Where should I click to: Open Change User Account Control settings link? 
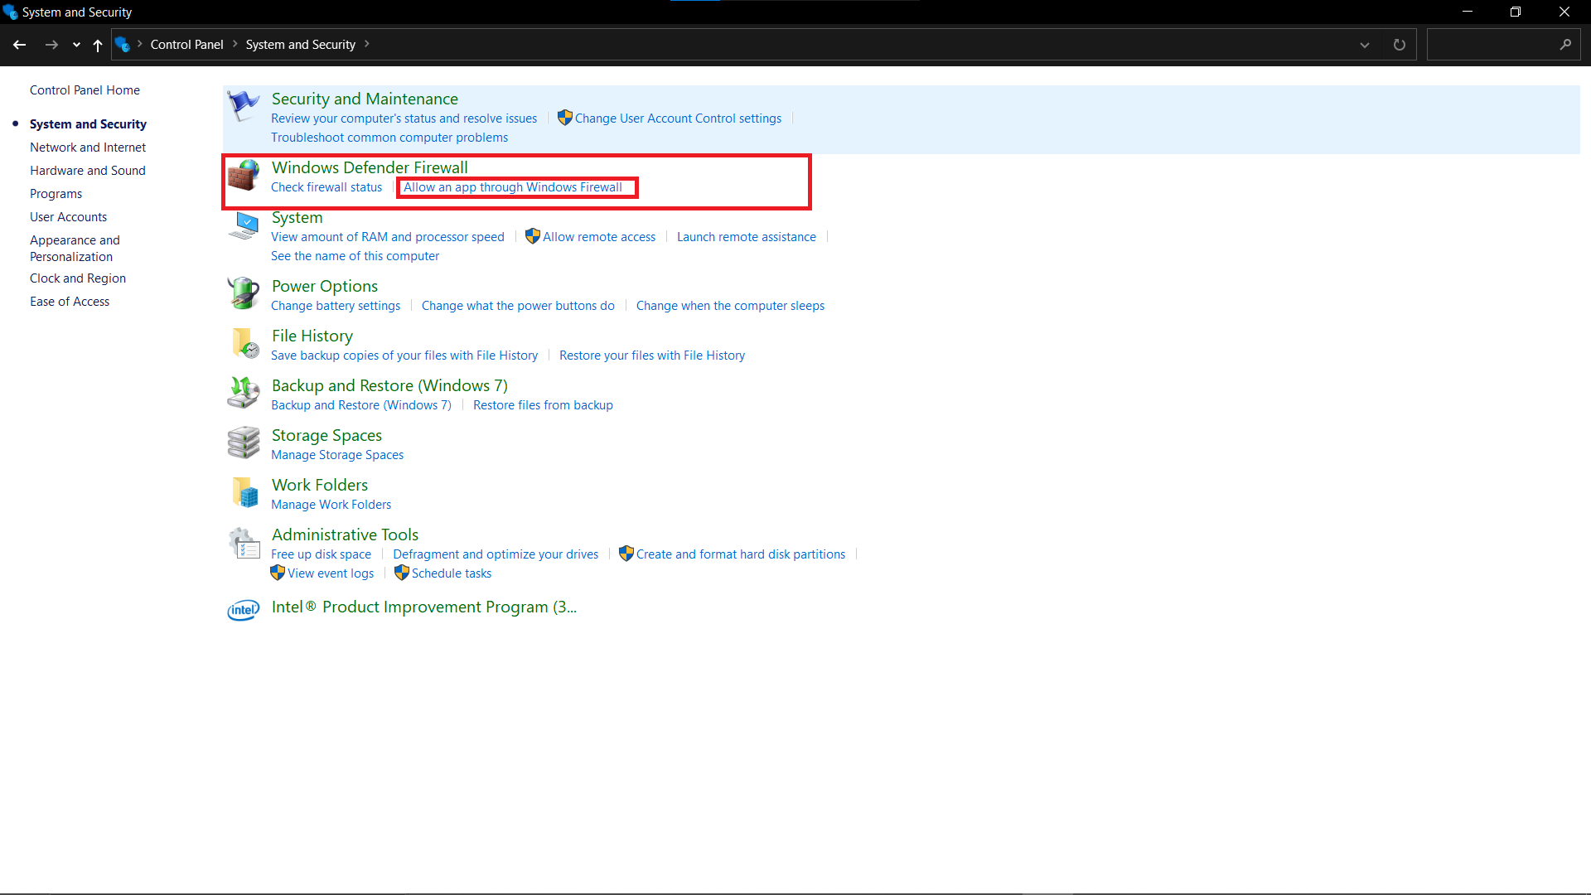[677, 119]
